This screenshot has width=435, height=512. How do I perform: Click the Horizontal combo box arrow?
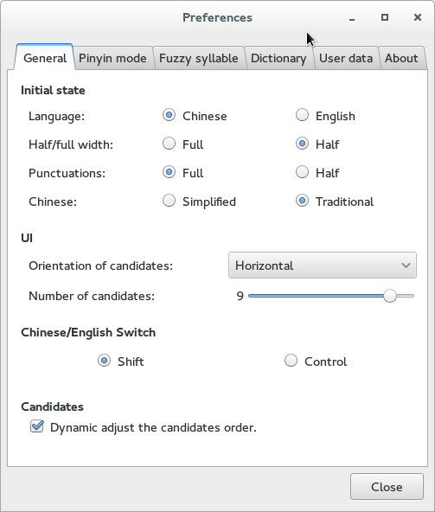click(x=406, y=266)
